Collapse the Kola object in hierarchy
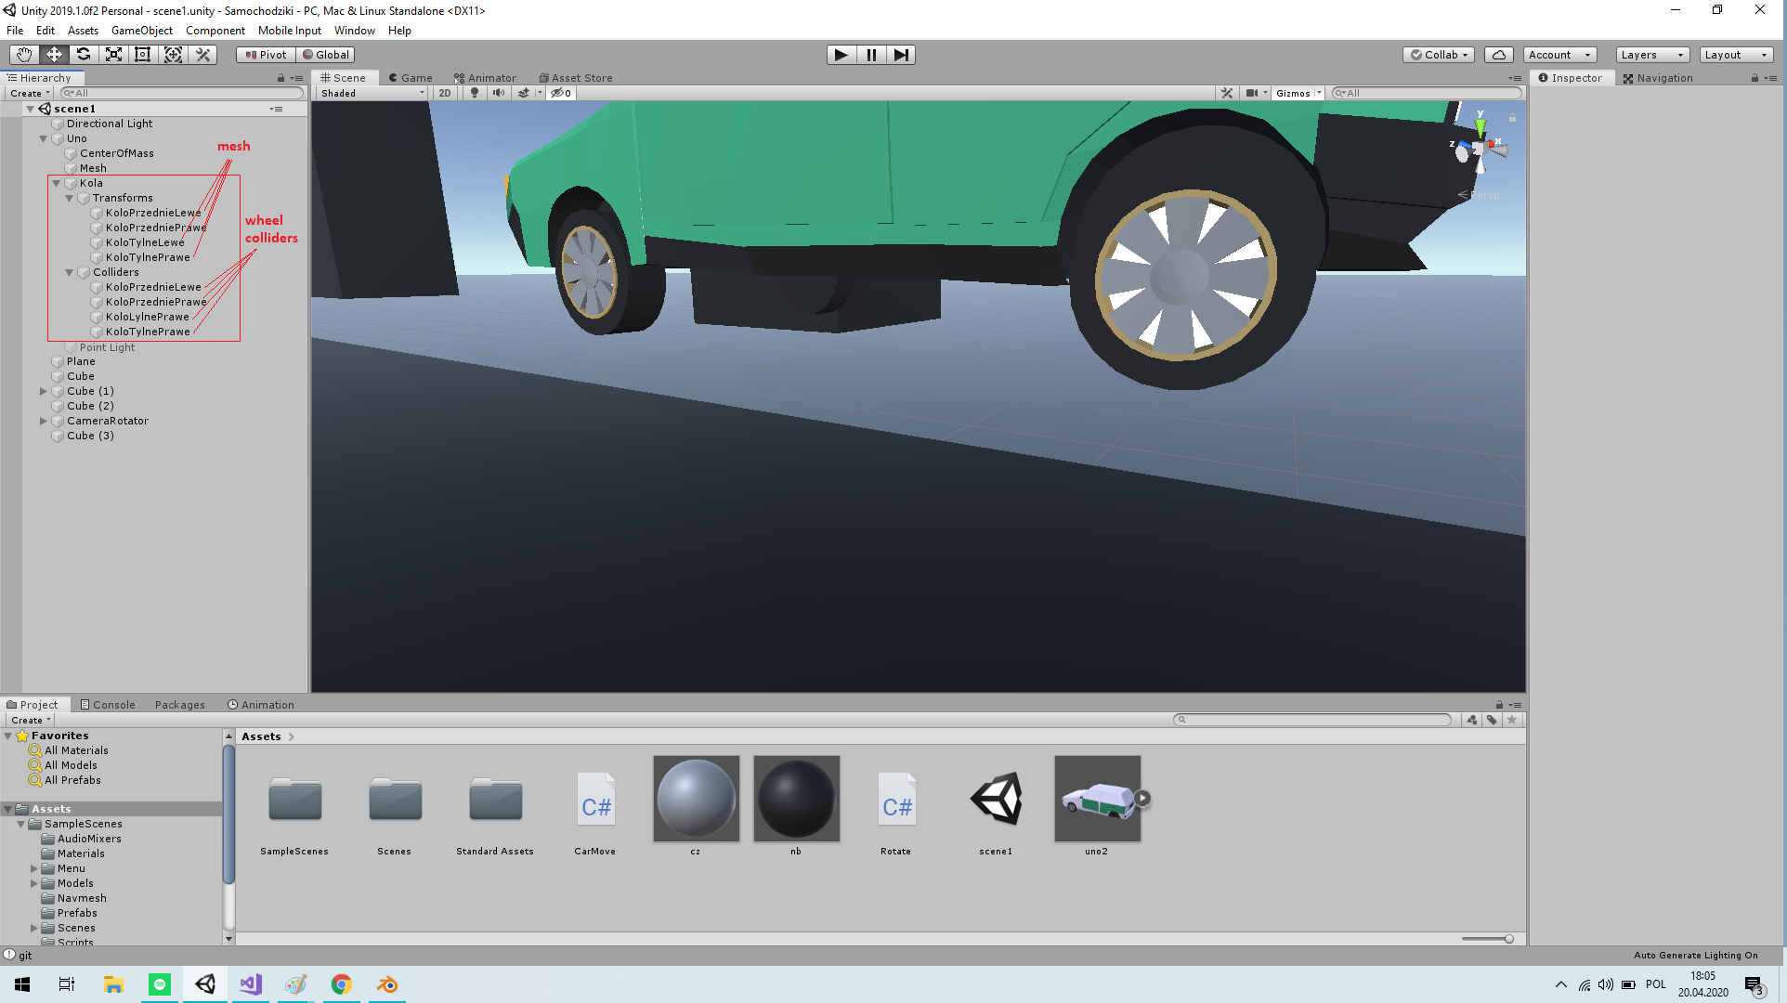The width and height of the screenshot is (1787, 1003). (x=56, y=183)
